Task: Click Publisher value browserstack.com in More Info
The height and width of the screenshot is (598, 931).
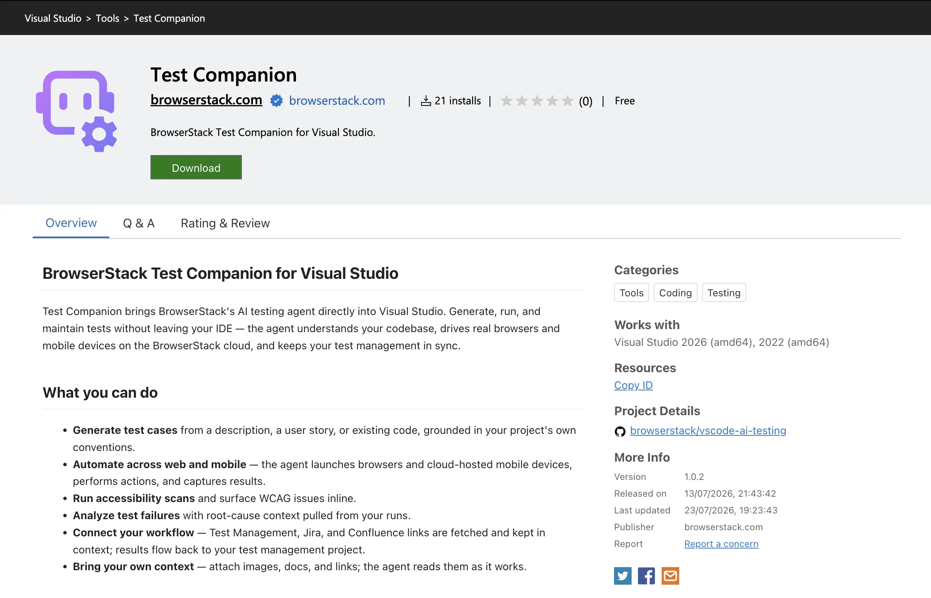Action: [x=723, y=527]
